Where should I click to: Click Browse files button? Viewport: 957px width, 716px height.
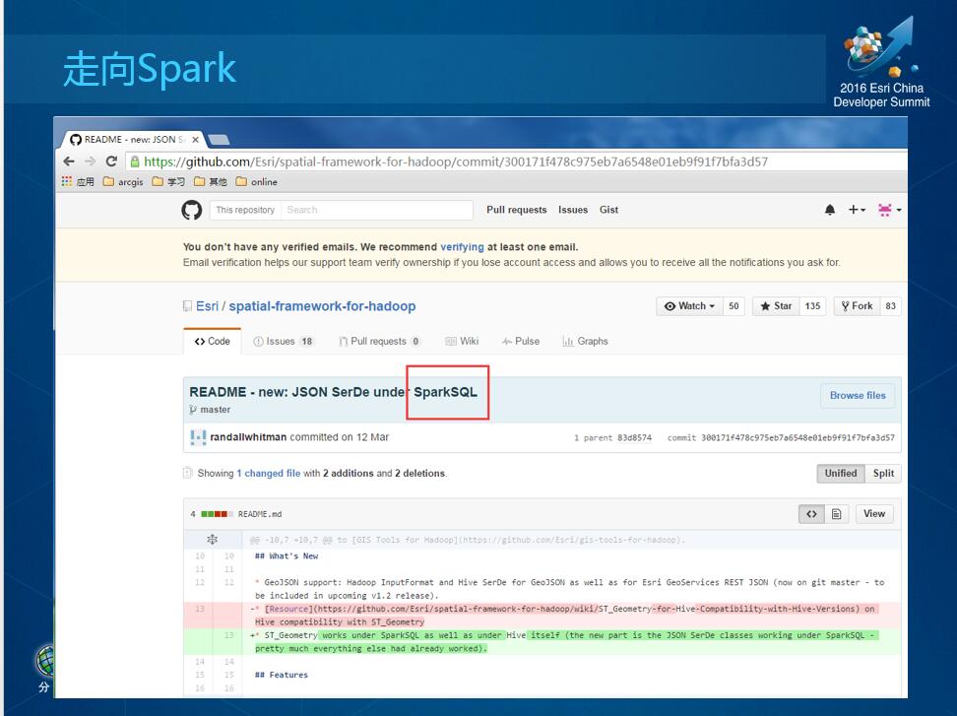[x=858, y=395]
